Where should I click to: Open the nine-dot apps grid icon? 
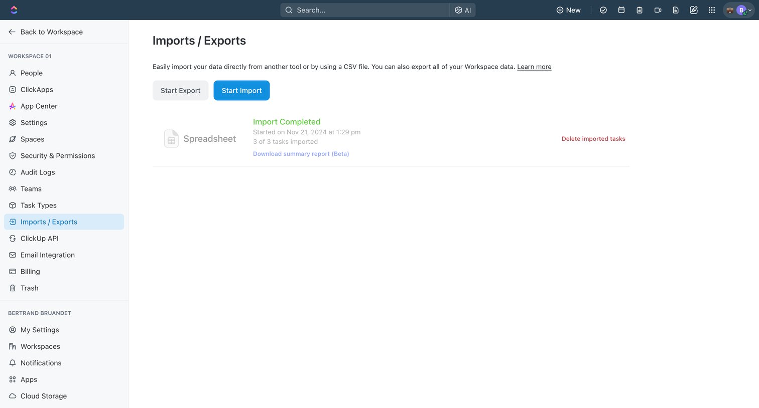(712, 10)
